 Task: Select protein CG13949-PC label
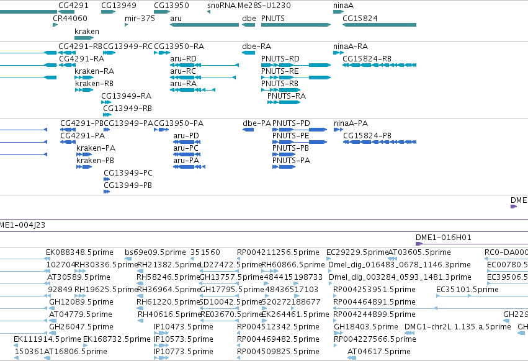coord(128,173)
